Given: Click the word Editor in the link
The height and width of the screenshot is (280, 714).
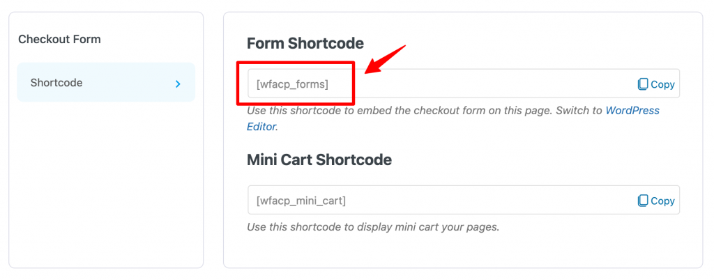Looking at the screenshot, I should (x=261, y=127).
